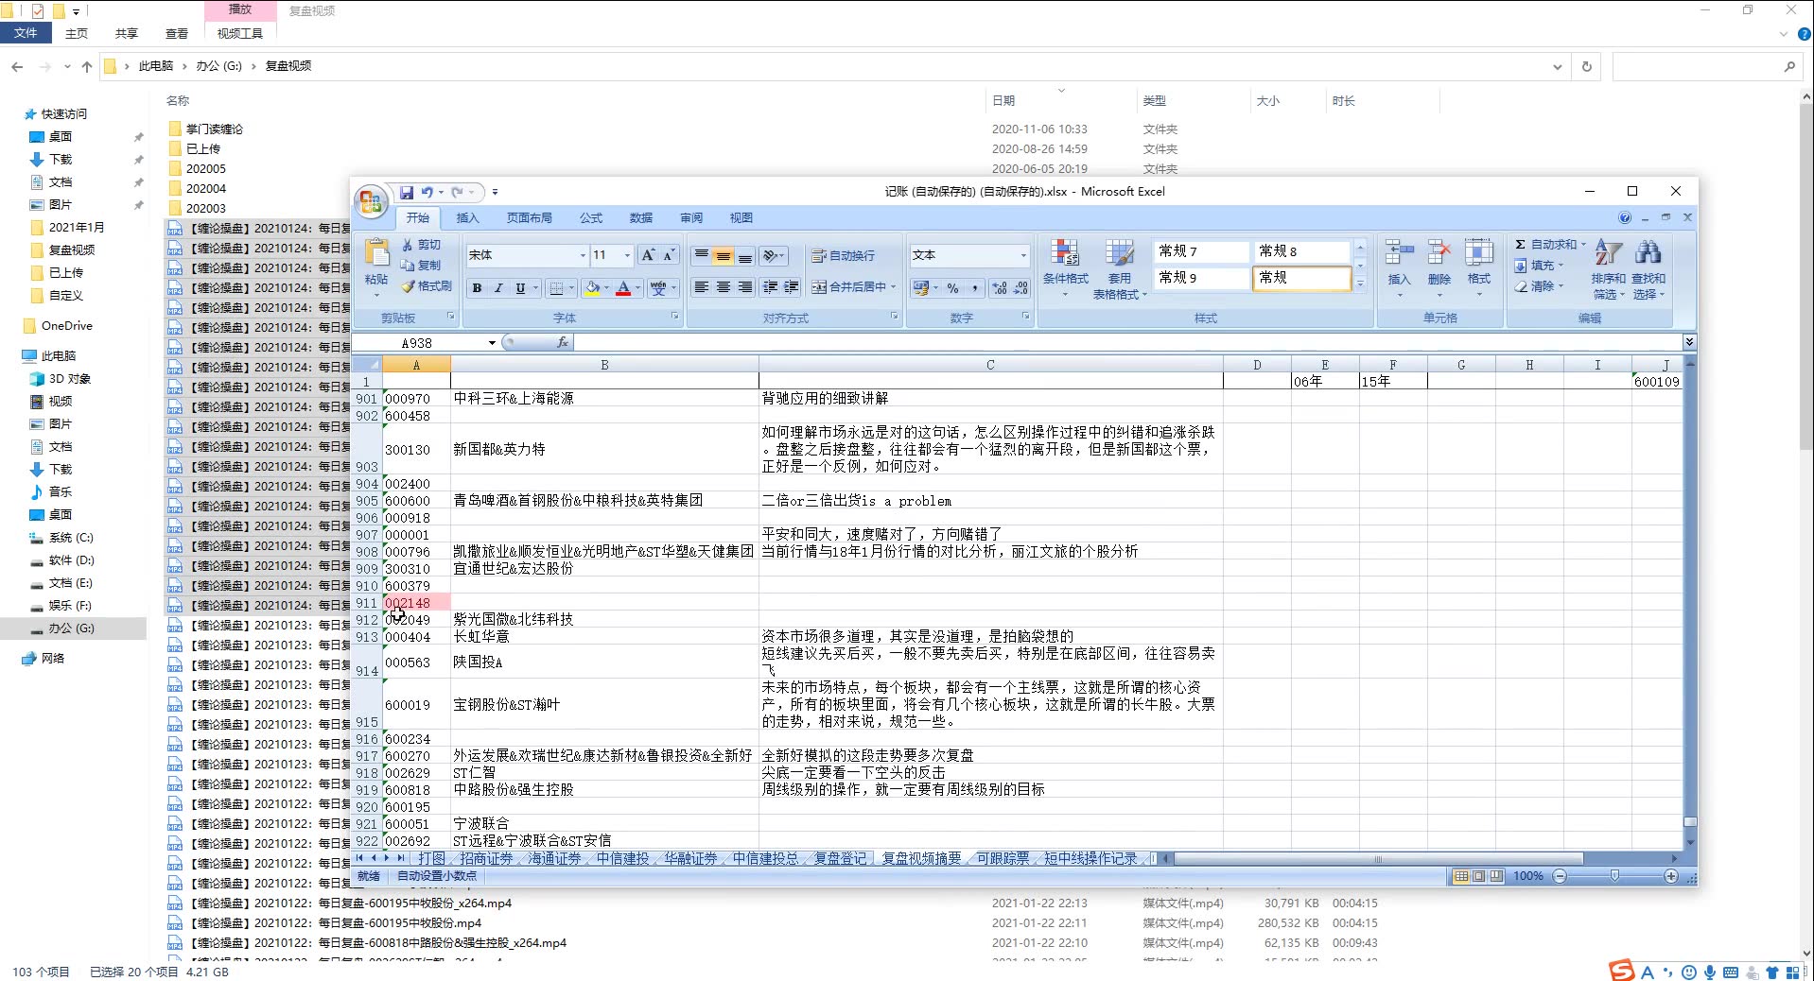Increase decimal places

1000,287
